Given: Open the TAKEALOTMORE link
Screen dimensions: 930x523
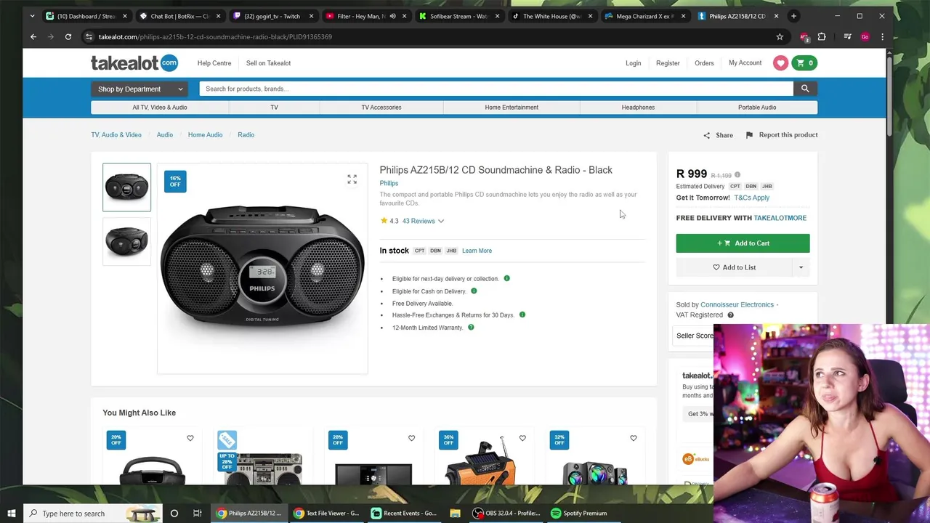Looking at the screenshot, I should pyautogui.click(x=780, y=218).
